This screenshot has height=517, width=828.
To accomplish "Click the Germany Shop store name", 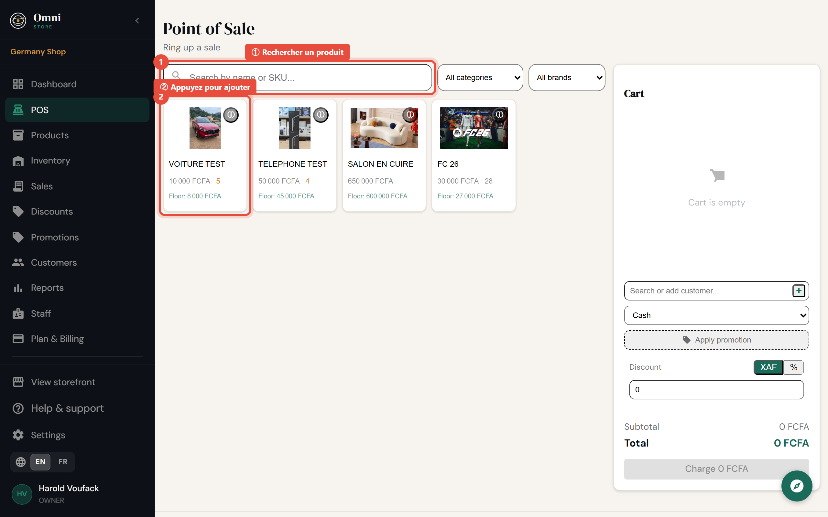I will tap(38, 52).
